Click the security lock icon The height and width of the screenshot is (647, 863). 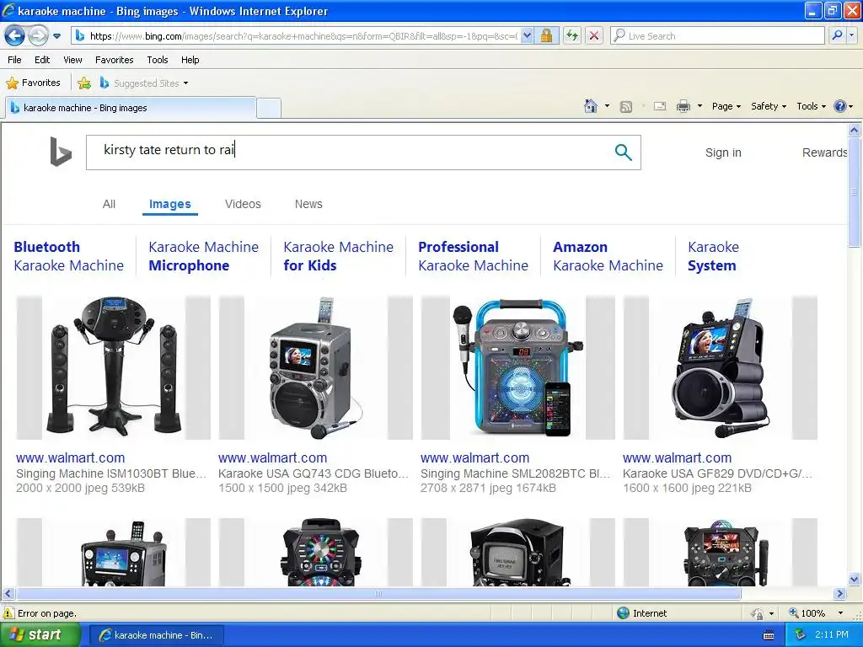(546, 35)
